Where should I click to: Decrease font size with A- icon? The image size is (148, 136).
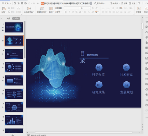point(97,8)
